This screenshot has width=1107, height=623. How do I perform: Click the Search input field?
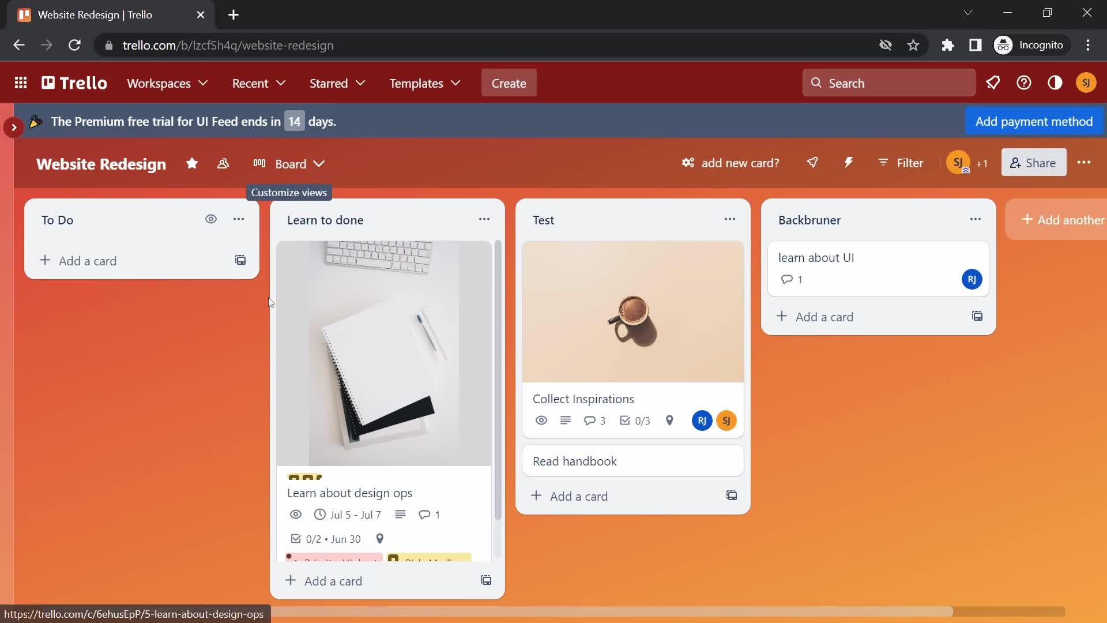(x=889, y=83)
